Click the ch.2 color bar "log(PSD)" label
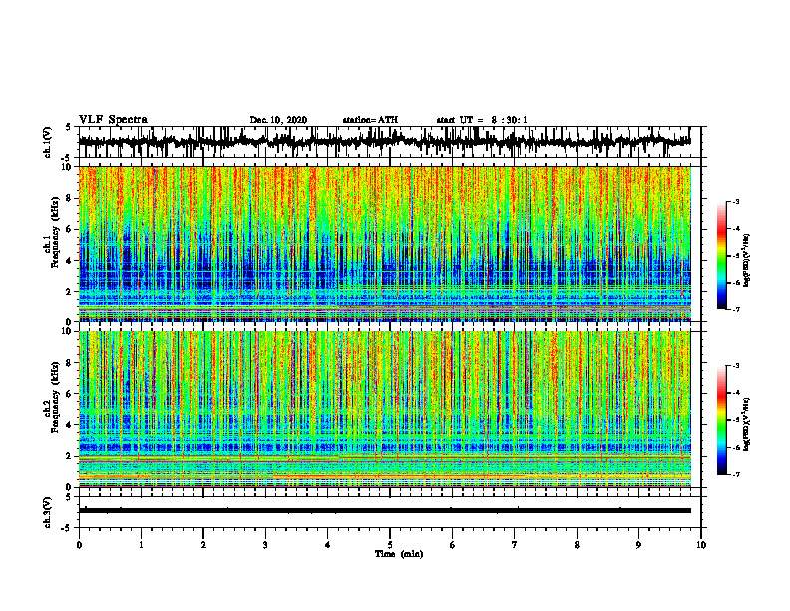790x611 pixels. [x=746, y=424]
